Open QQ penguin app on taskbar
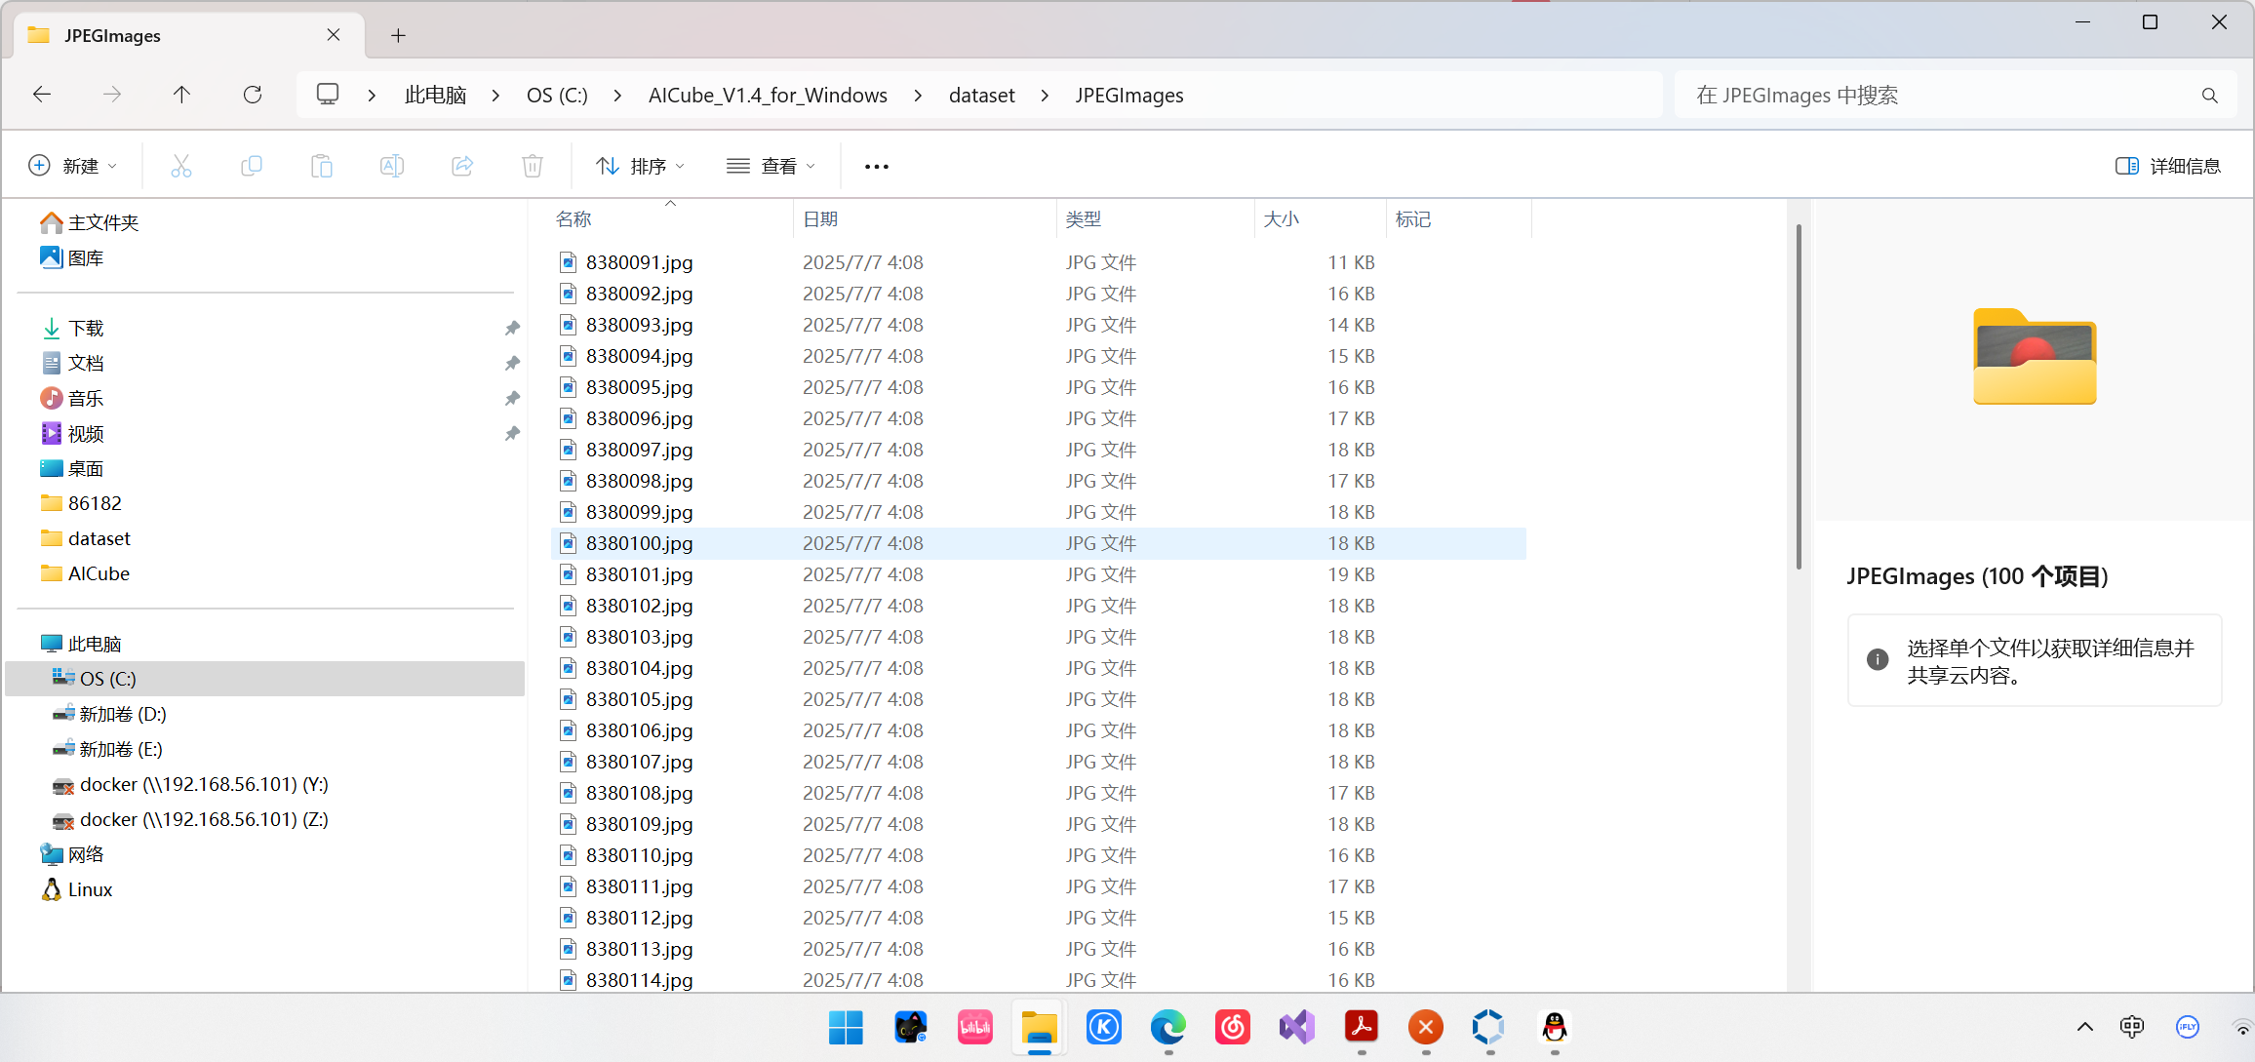 tap(1555, 1027)
